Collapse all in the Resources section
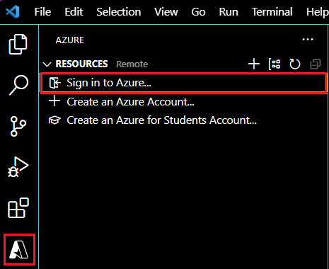Screen dimensions: 329x269 316,64
